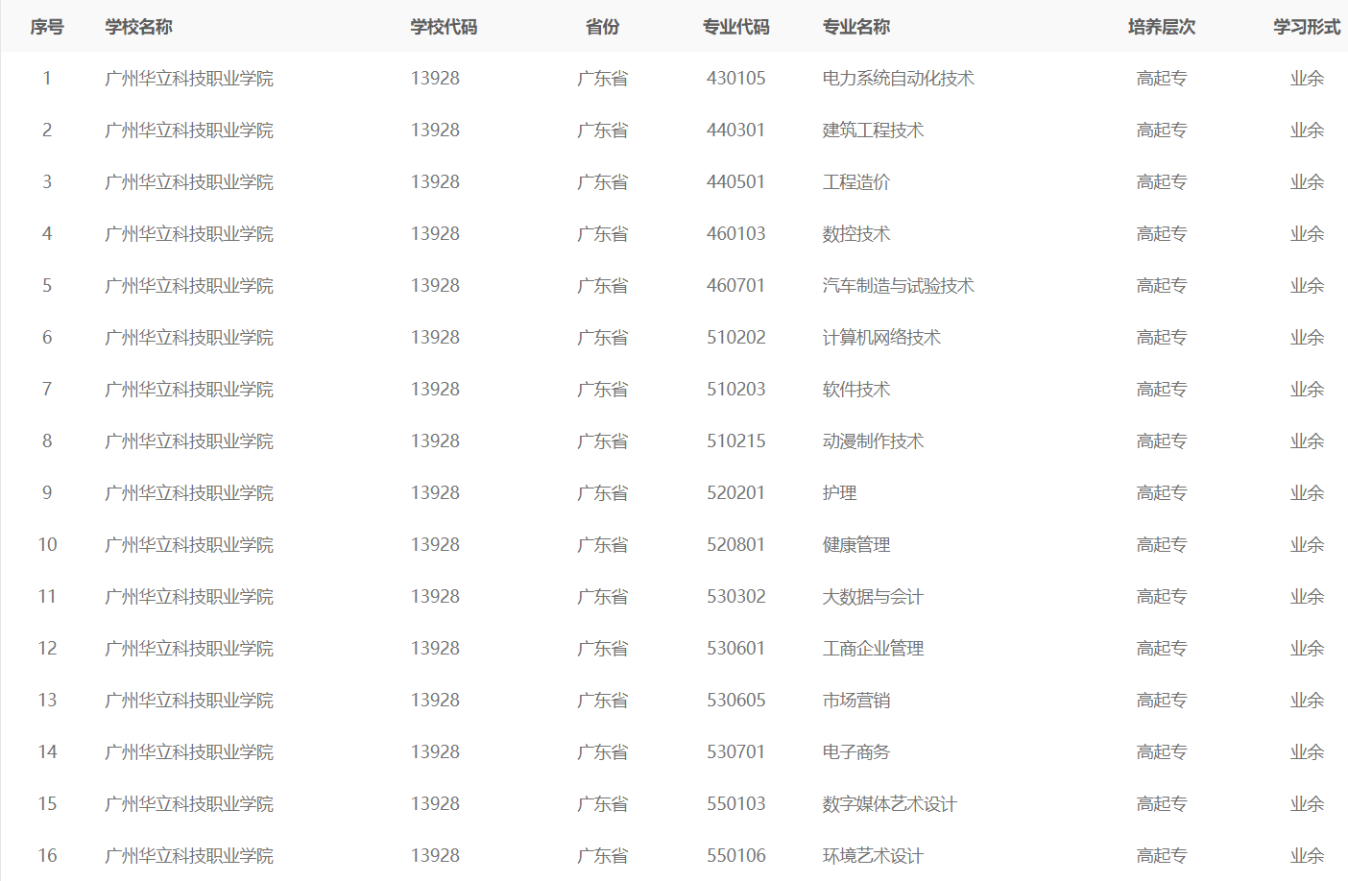Viewport: 1348px width, 881px height.
Task: Select major name 软件技术
Action: [x=856, y=390]
